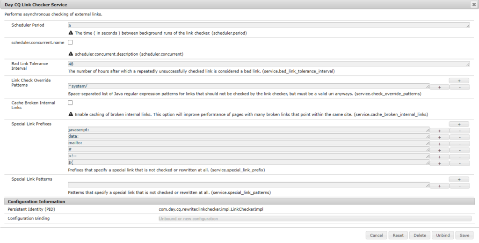Remove the ^system/ override pattern entry
479x243 pixels.
point(459,87)
